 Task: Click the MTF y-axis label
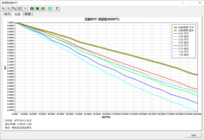point(5,67)
